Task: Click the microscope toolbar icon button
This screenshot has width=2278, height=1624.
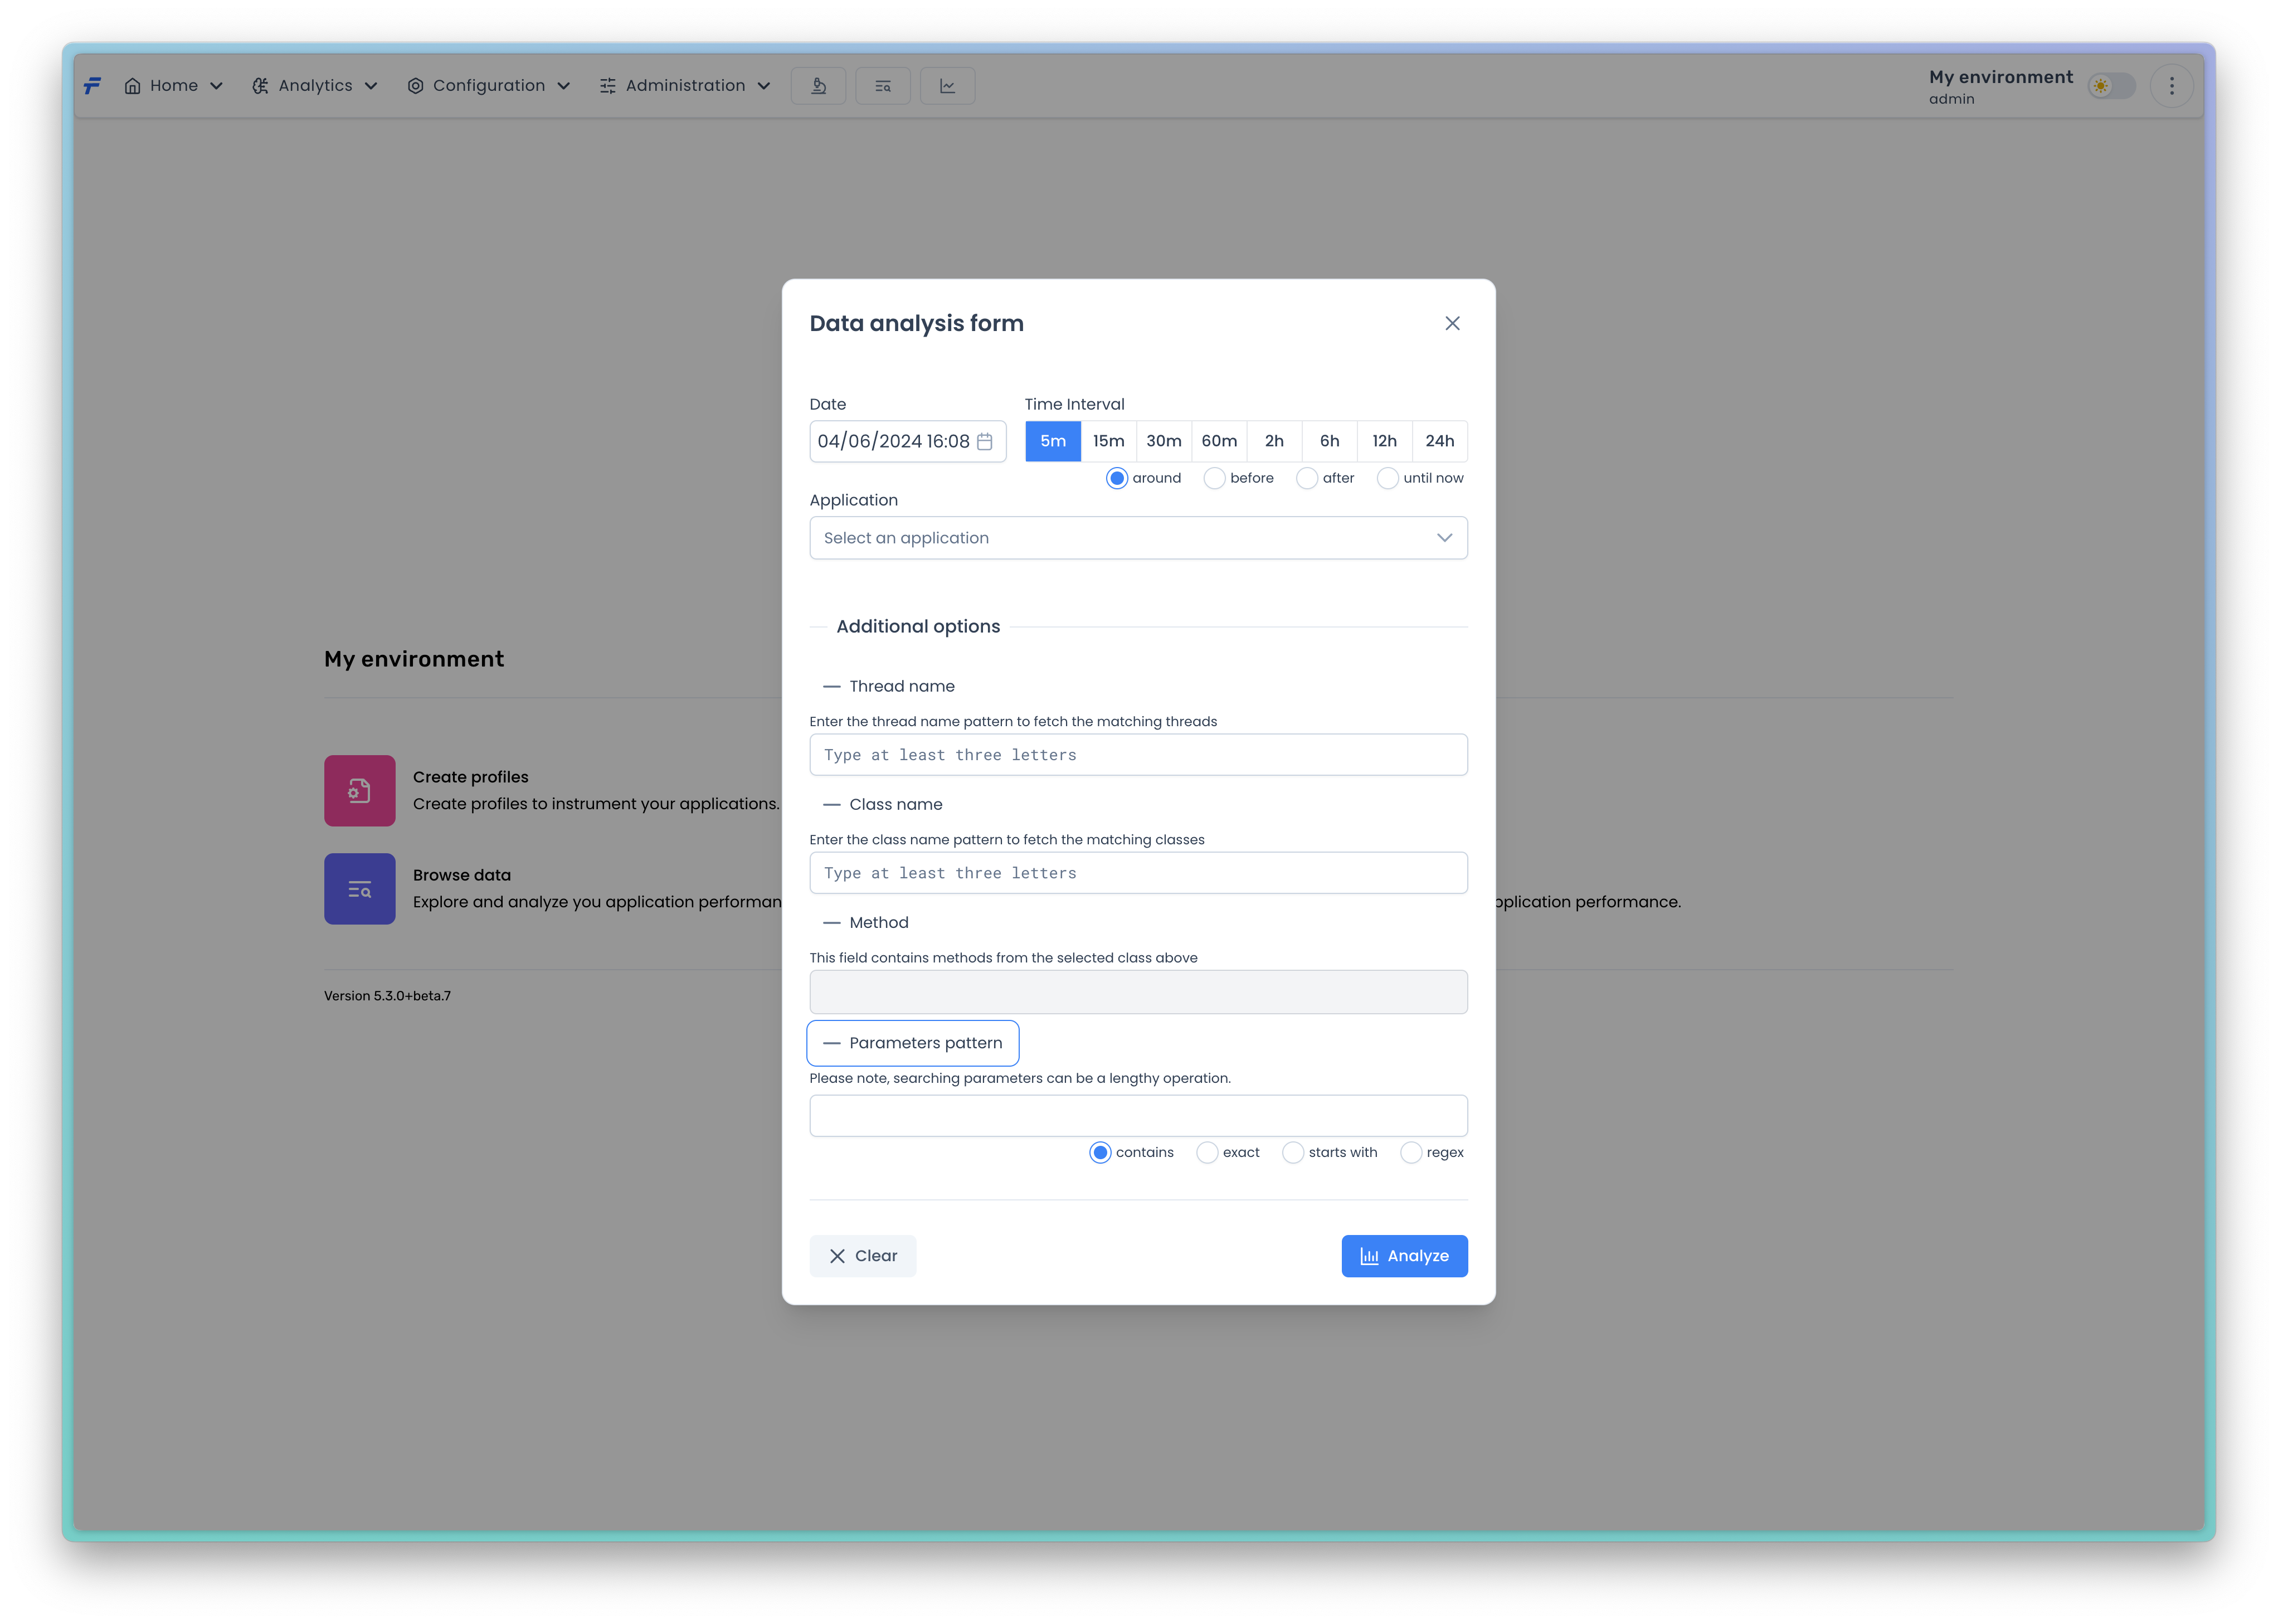Action: [818, 86]
